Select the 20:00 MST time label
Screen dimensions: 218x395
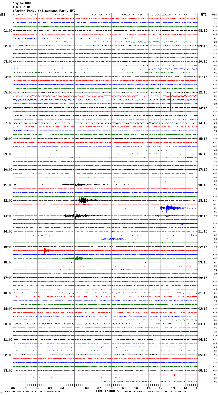click(8, 324)
